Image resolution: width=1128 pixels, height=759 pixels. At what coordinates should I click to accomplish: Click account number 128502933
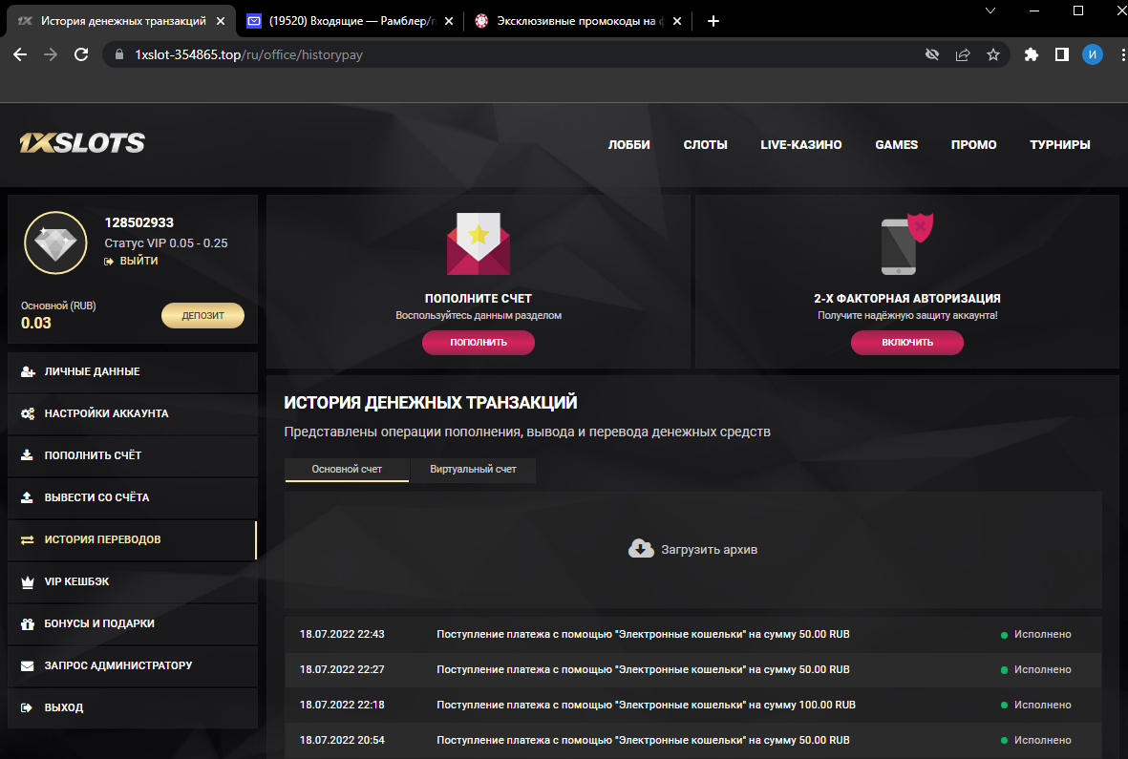pyautogui.click(x=138, y=222)
